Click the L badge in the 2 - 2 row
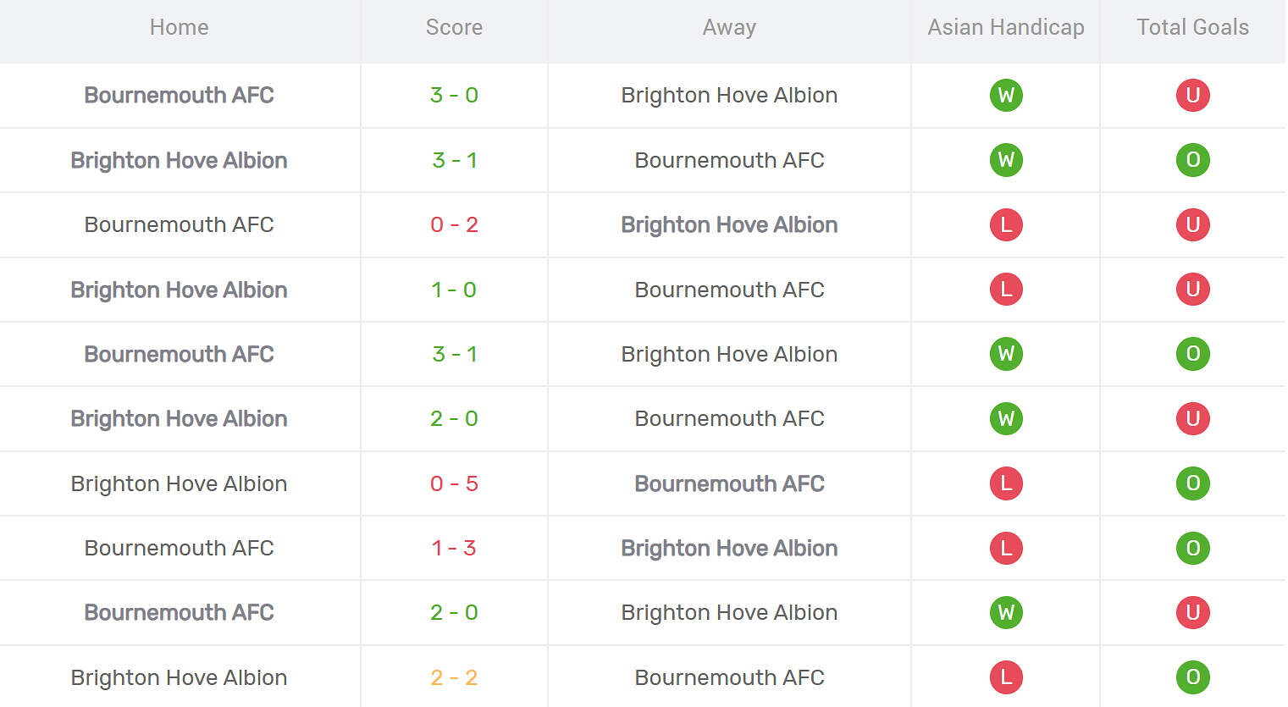The width and height of the screenshot is (1288, 707). (x=1006, y=677)
